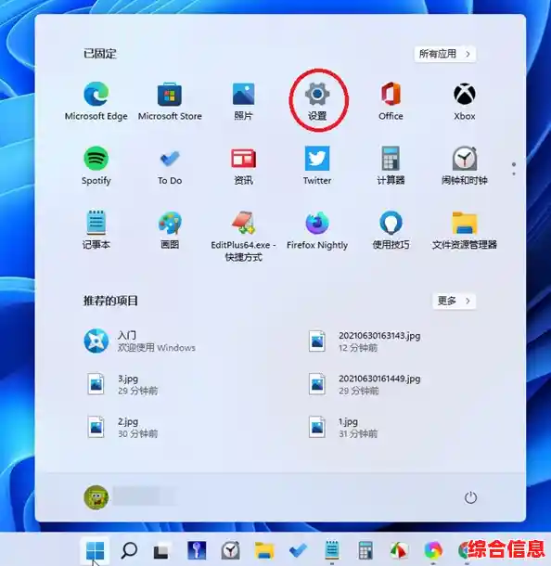This screenshot has width=551, height=566.
Task: Open recommended file 2.jpg
Action: tap(122, 427)
